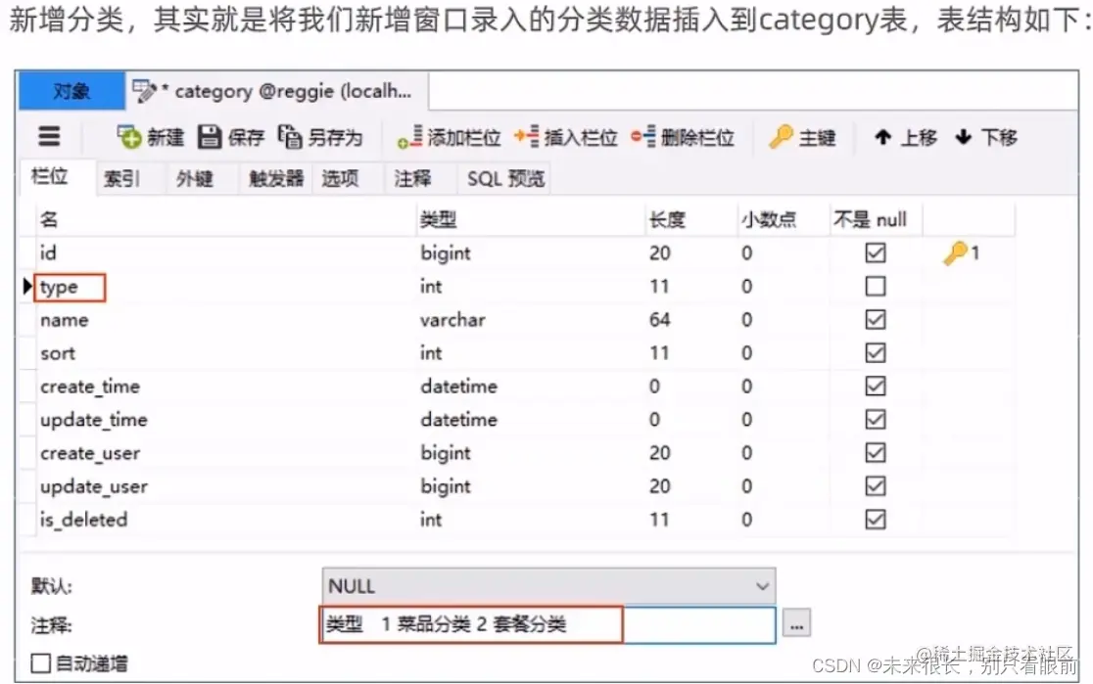1093x684 pixels.
Task: Select the is_deleted field name cell
Action: pyautogui.click(x=226, y=520)
